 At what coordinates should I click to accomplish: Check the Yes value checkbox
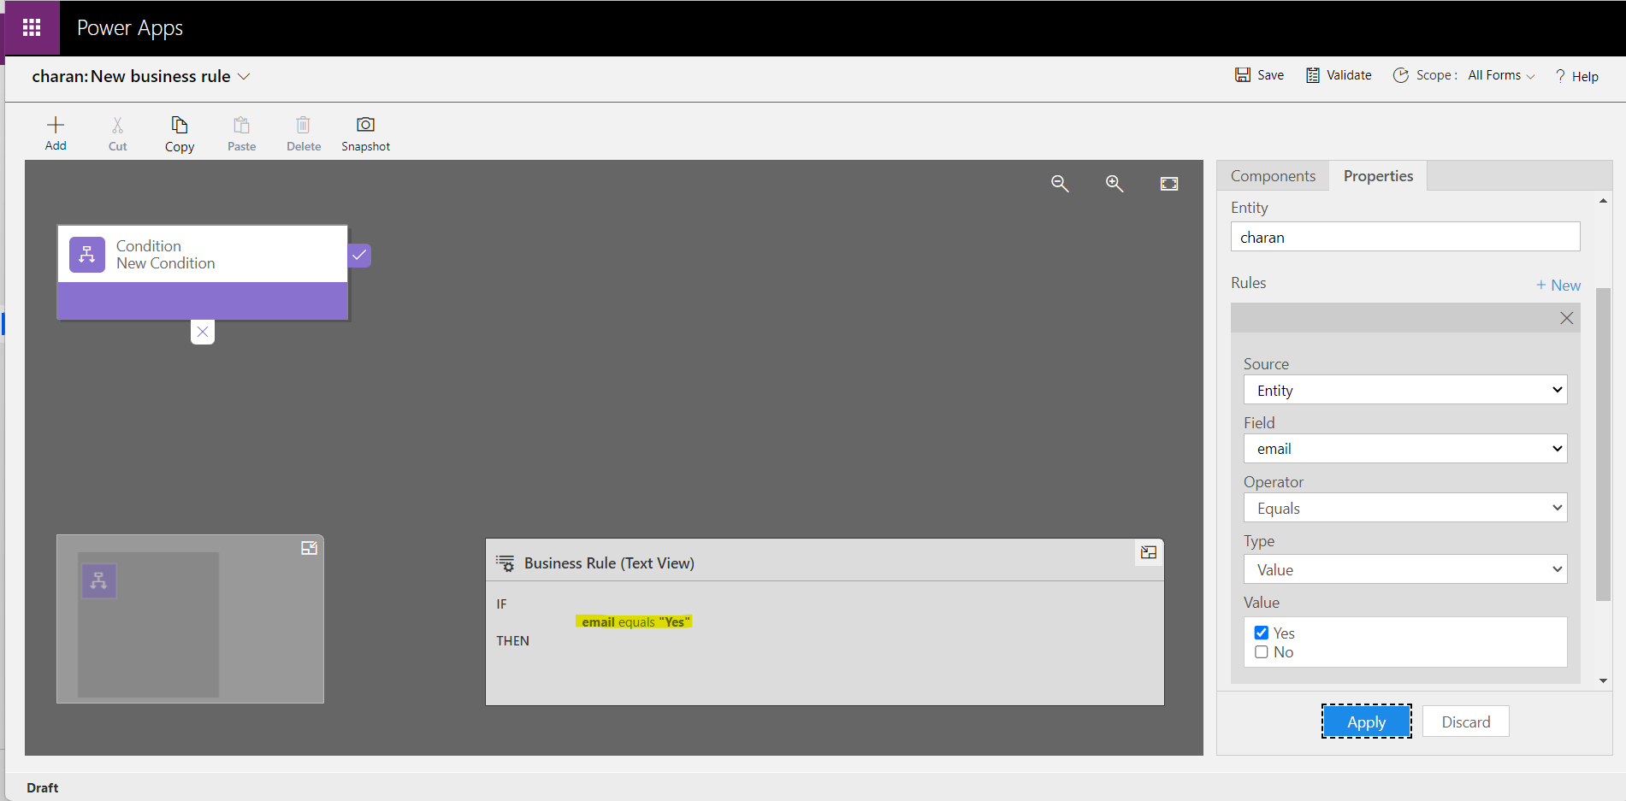[1262, 633]
